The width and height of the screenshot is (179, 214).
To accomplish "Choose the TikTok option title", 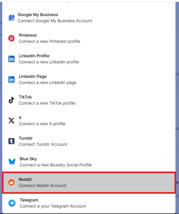I will [25, 97].
